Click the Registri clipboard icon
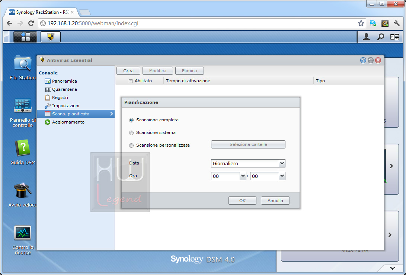The width and height of the screenshot is (406, 275). (x=47, y=97)
